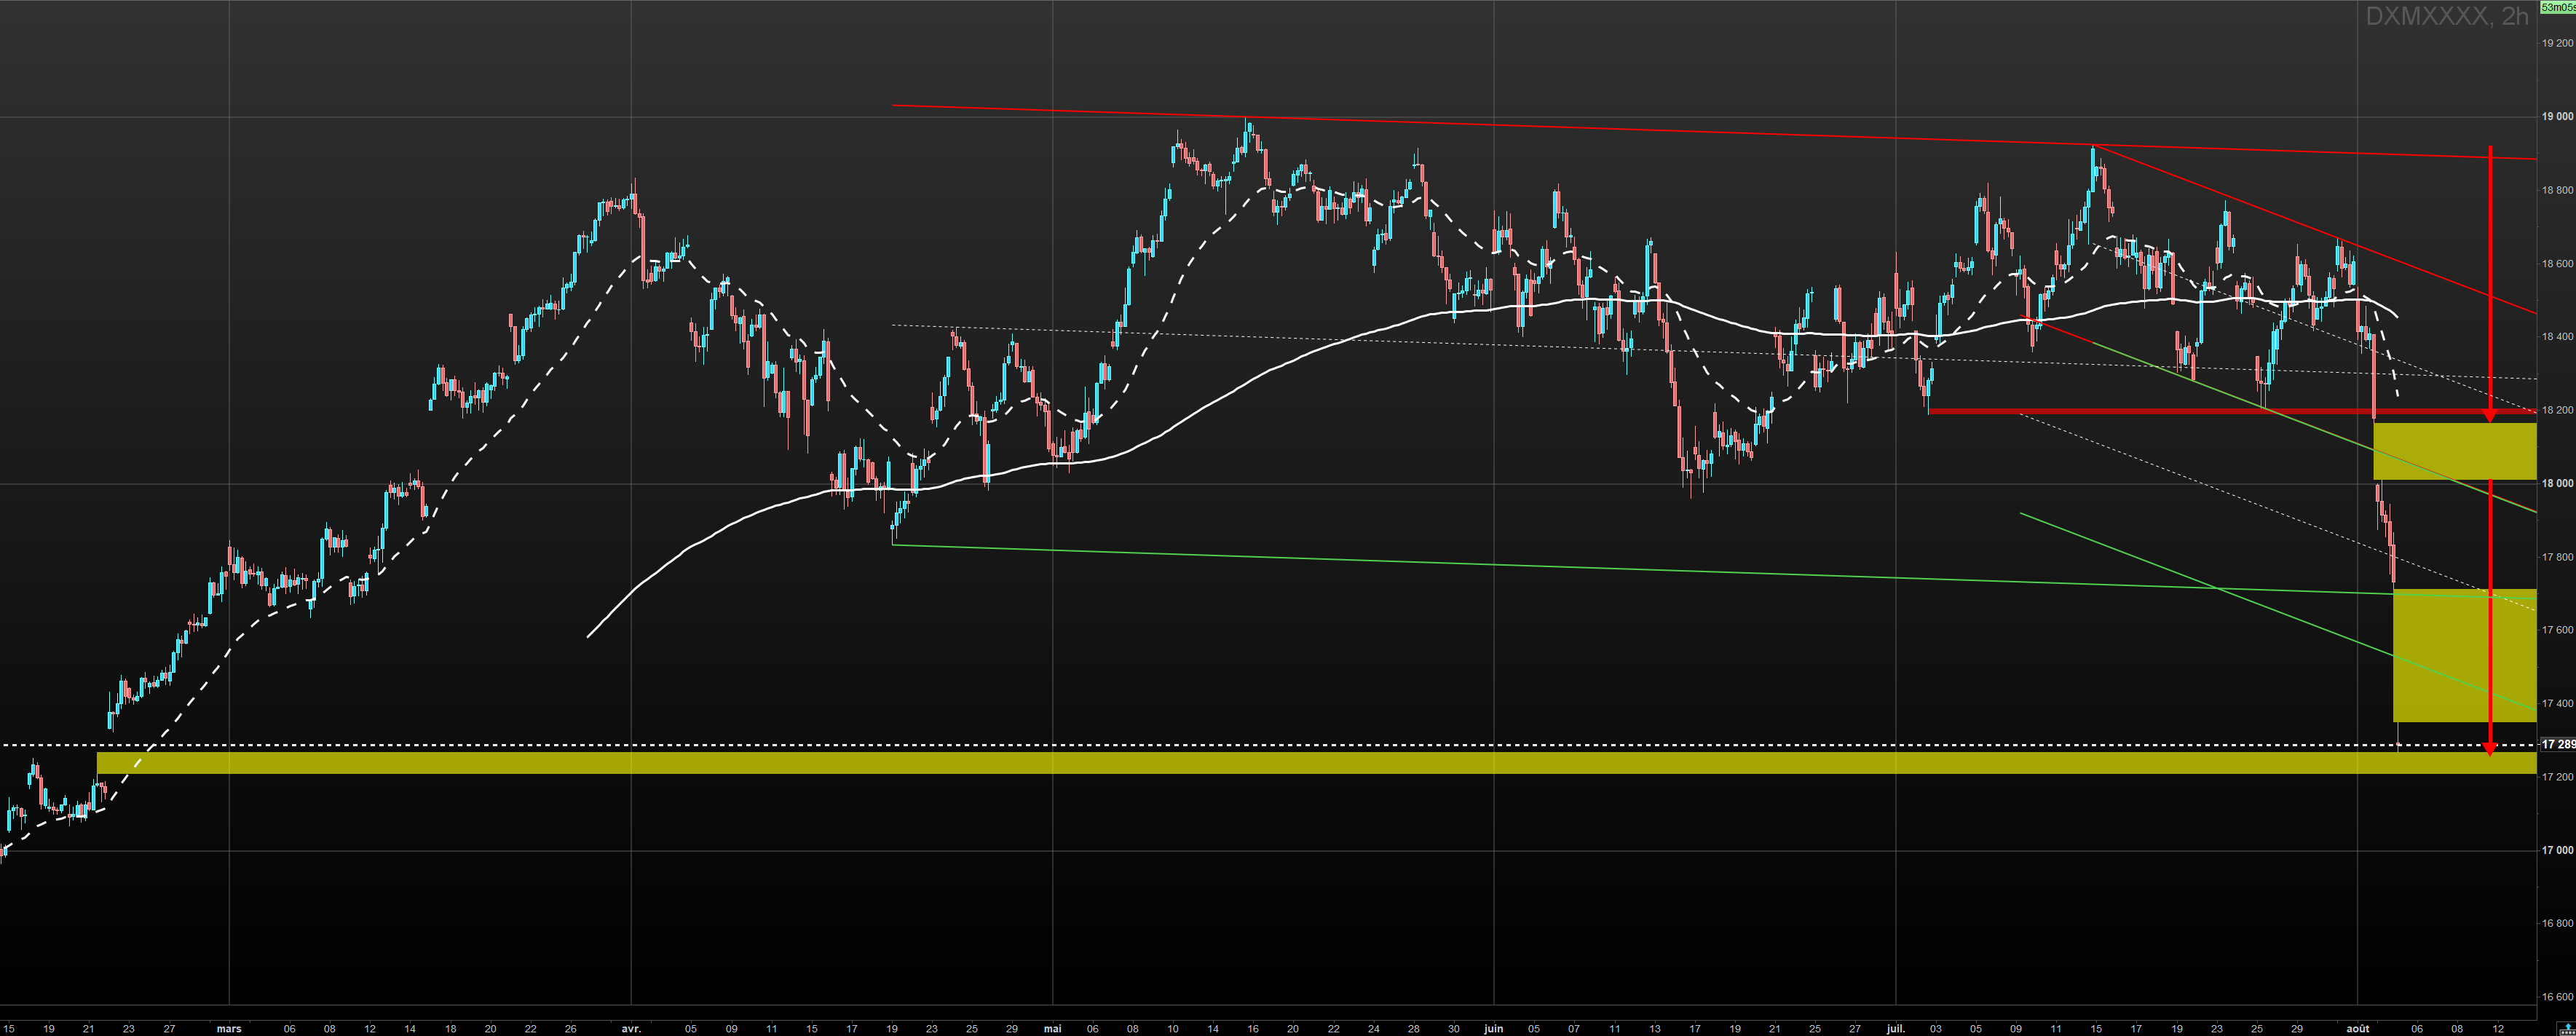Click the 16 600 price axis label
This screenshot has height=1036, width=2576.
2557,997
